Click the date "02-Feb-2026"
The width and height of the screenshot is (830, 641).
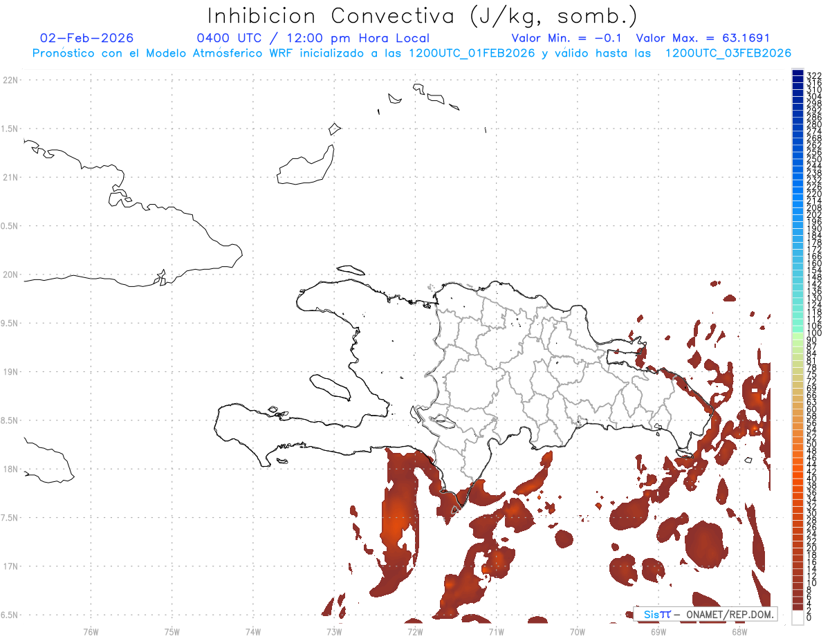[87, 38]
